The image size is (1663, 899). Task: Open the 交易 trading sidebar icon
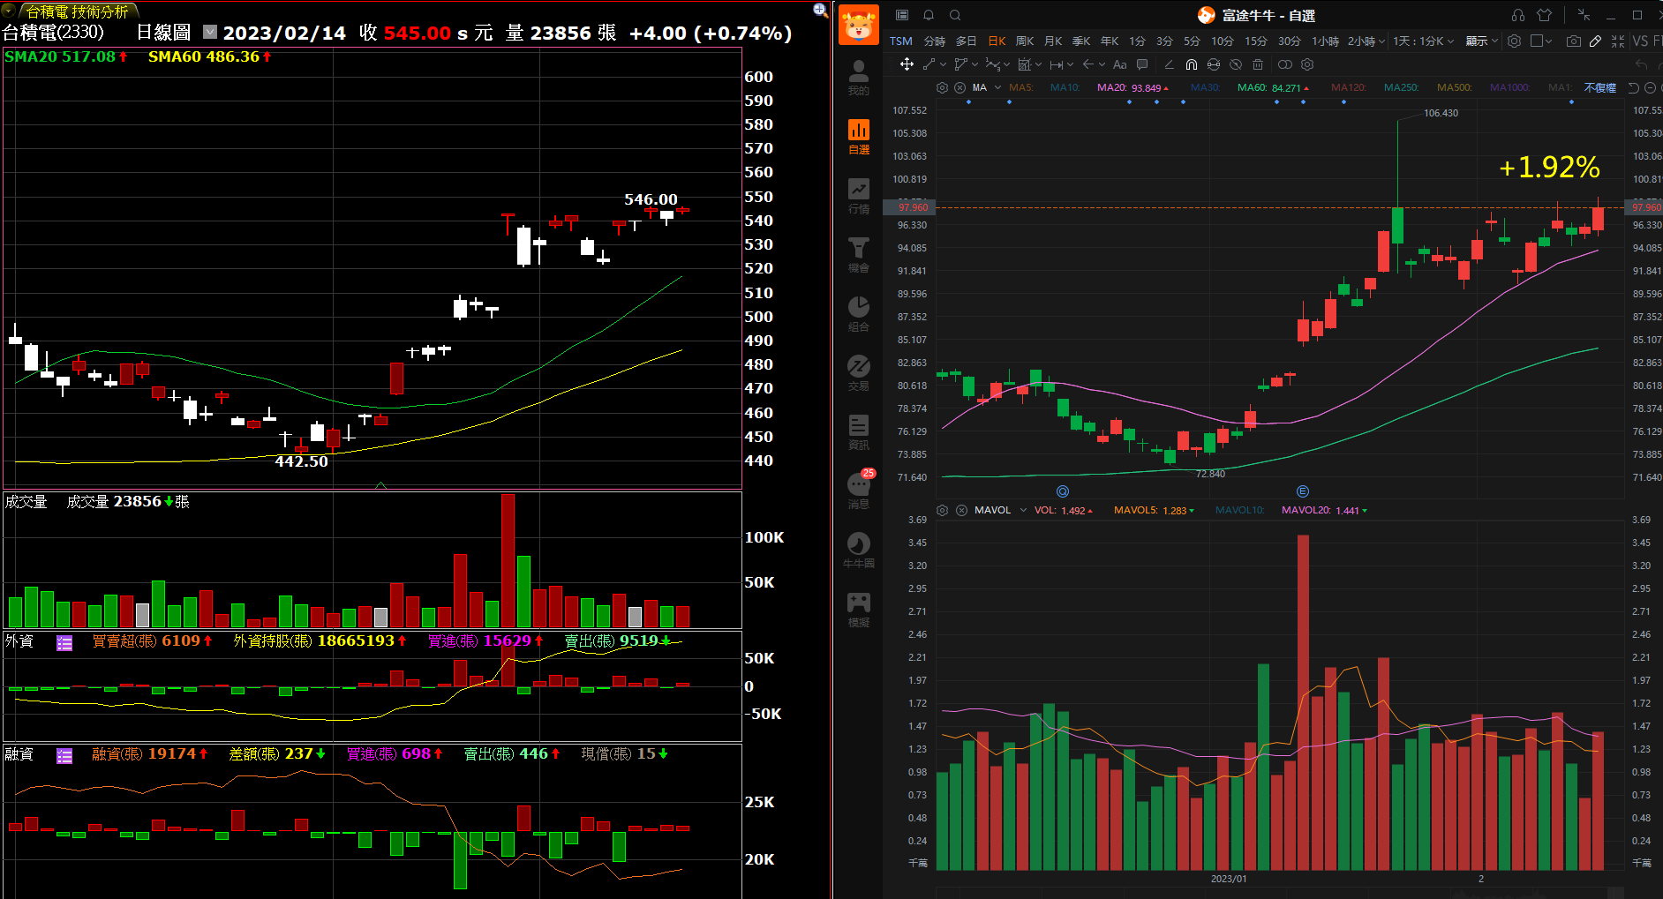point(858,372)
